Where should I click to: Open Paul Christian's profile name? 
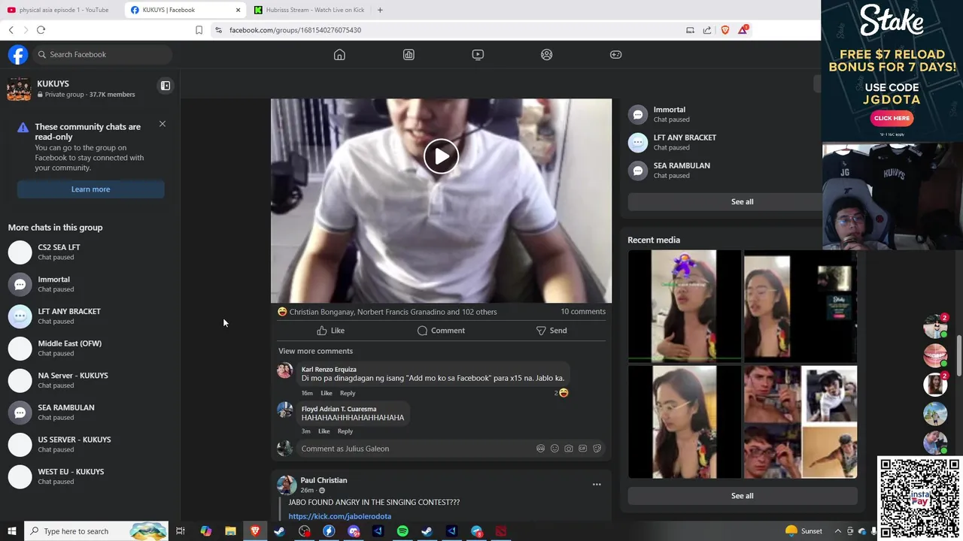[324, 480]
